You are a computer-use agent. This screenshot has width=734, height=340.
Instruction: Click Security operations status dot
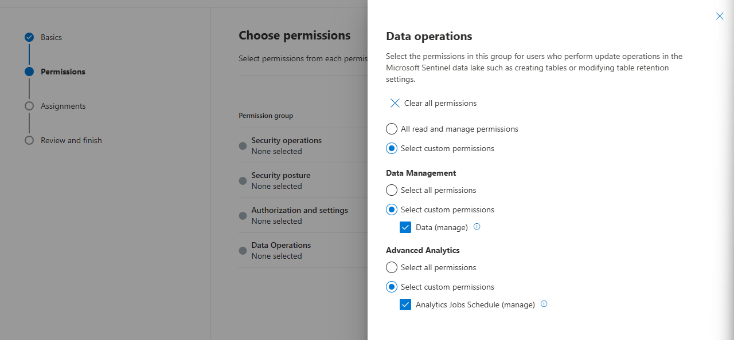(x=243, y=146)
